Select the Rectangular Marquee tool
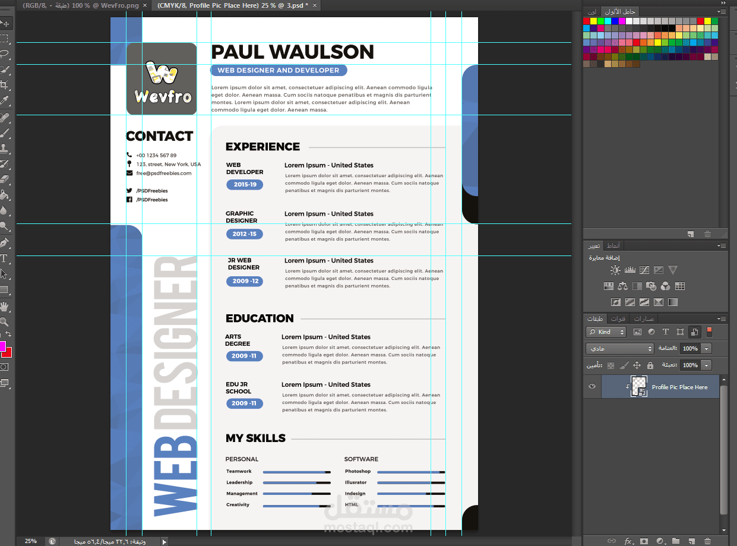This screenshot has height=546, width=737. [5, 38]
